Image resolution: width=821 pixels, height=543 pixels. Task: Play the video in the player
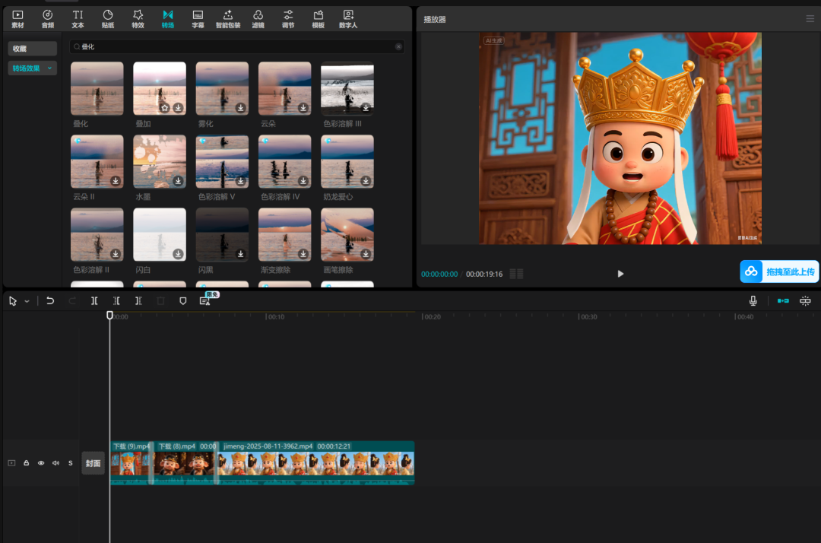pos(620,274)
